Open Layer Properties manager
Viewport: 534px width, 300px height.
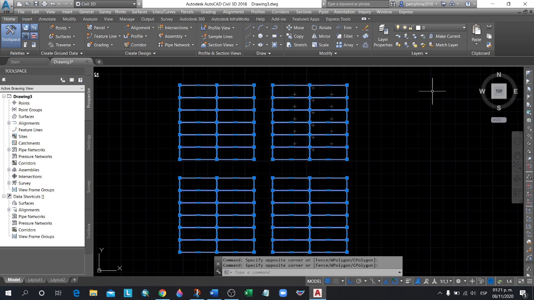[x=383, y=36]
